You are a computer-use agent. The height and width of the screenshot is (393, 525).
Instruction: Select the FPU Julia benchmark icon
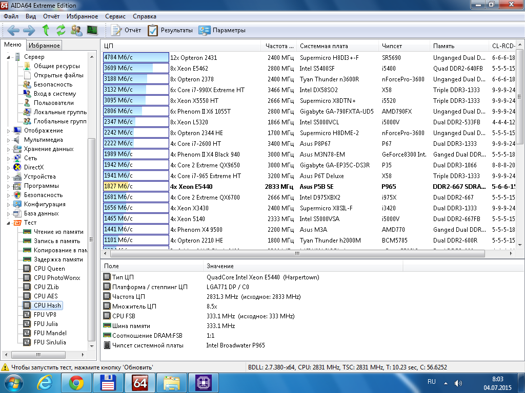pos(27,323)
